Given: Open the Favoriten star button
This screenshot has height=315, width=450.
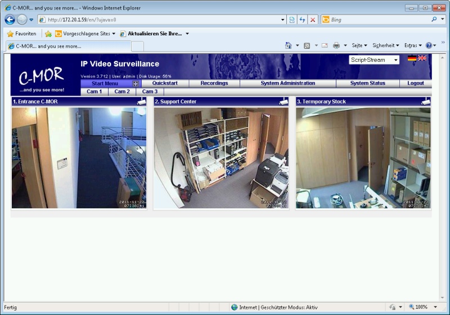Looking at the screenshot, I should (22, 34).
